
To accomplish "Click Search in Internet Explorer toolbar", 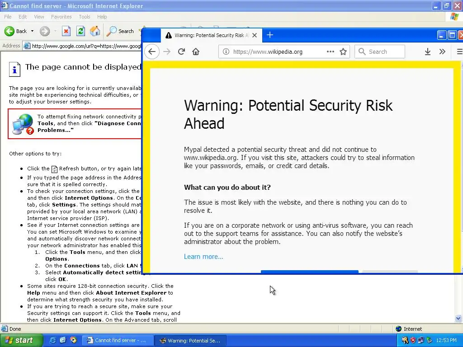I will 120,31.
